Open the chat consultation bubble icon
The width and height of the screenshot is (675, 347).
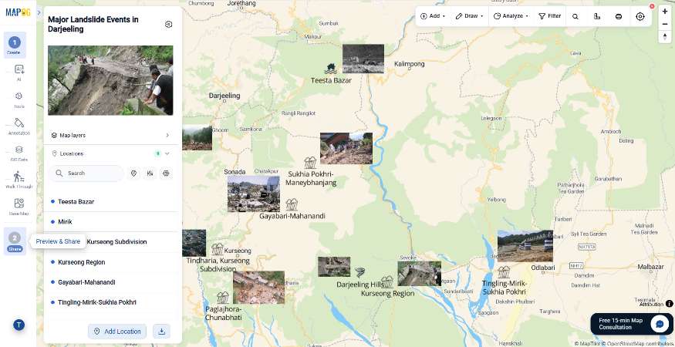tap(659, 324)
